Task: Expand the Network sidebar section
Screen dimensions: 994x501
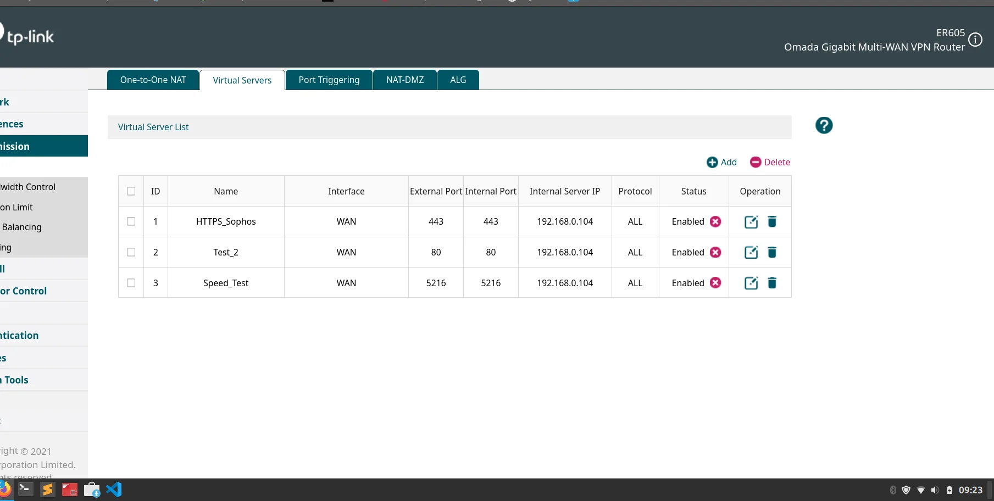Action: pyautogui.click(x=44, y=102)
